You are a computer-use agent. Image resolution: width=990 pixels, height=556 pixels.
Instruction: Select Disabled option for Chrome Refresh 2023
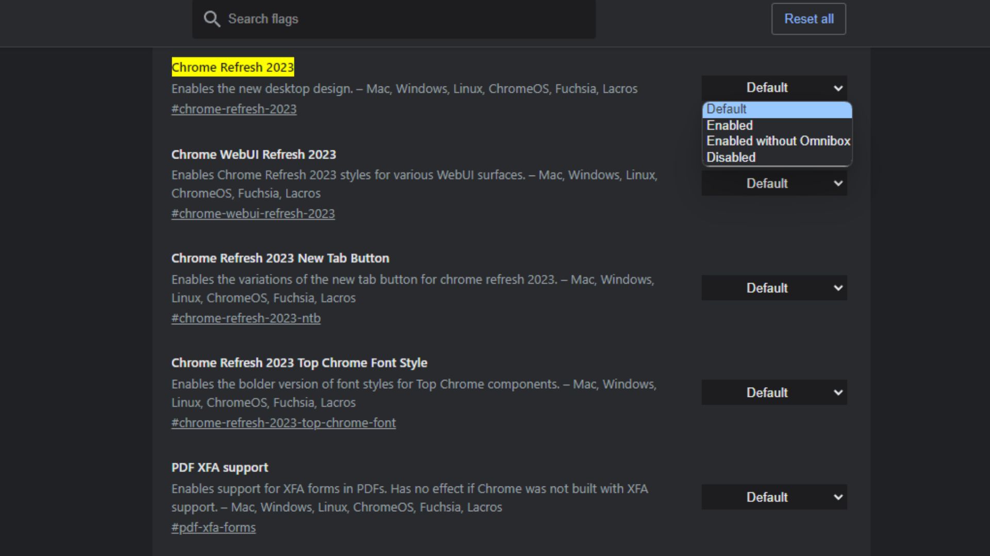pos(730,157)
